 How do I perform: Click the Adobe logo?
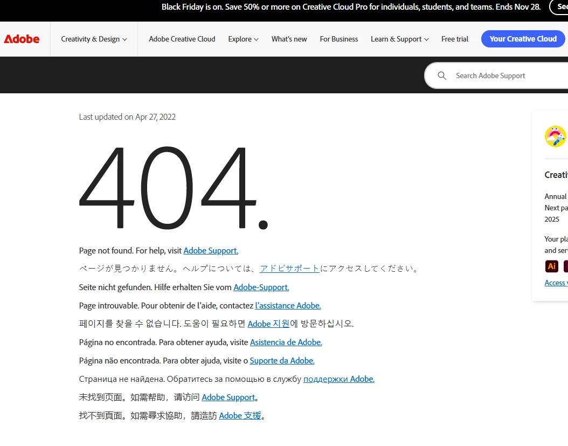(x=22, y=39)
